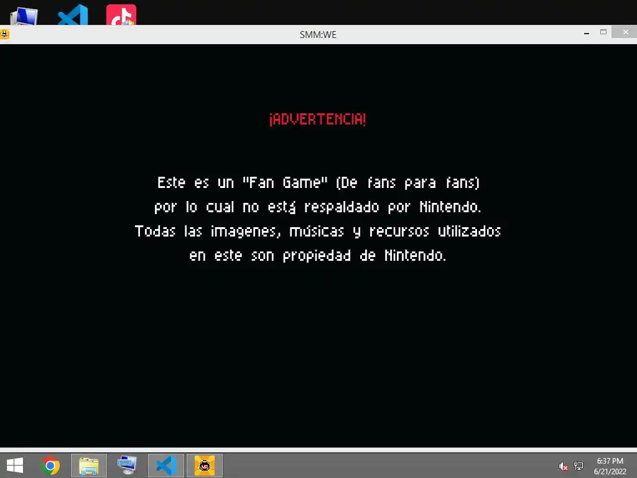Click the text 'por lo cual no está respaldado'
The image size is (637, 478).
pos(266,207)
